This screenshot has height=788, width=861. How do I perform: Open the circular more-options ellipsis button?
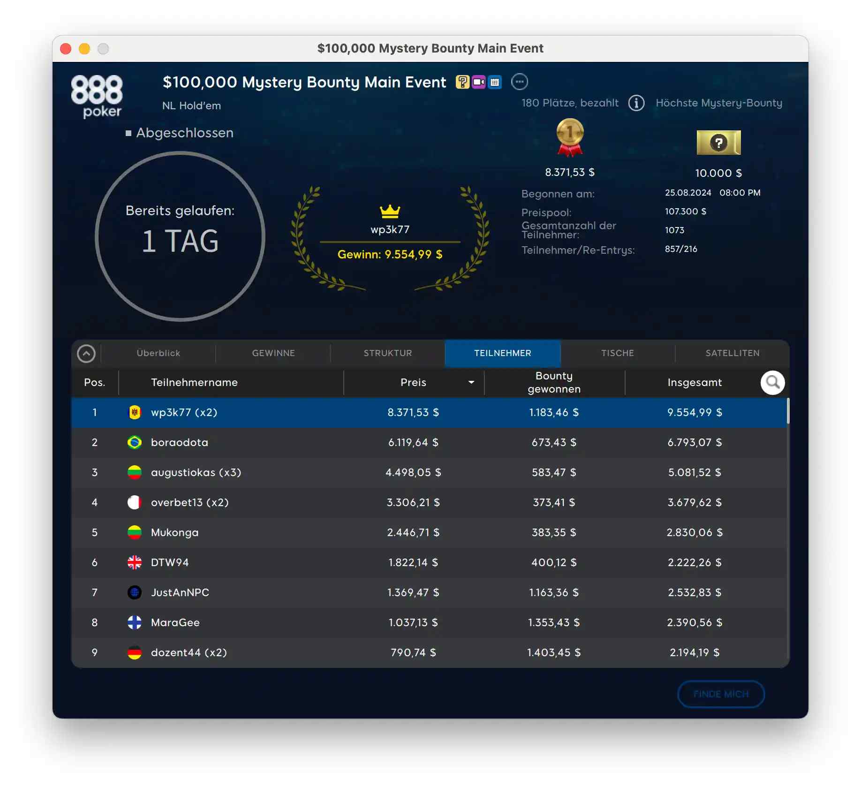click(x=519, y=82)
